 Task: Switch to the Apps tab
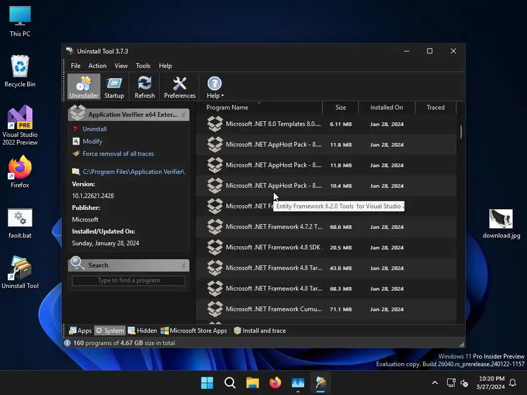tap(80, 331)
